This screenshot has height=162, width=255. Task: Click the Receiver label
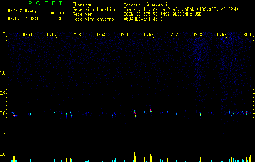point(82,14)
